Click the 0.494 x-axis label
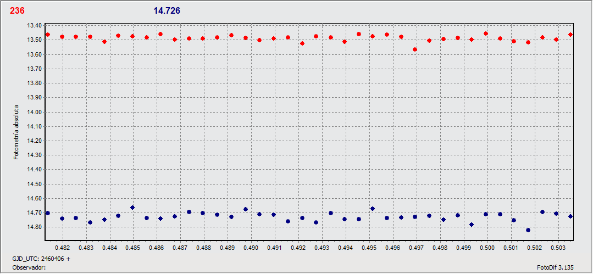The height and width of the screenshot is (274, 593). coord(346,248)
